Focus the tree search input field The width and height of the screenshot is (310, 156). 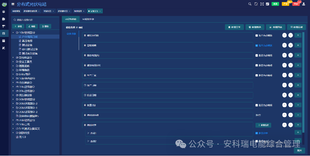coord(35,20)
